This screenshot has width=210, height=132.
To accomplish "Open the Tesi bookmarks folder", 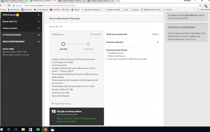I will point(125,10).
